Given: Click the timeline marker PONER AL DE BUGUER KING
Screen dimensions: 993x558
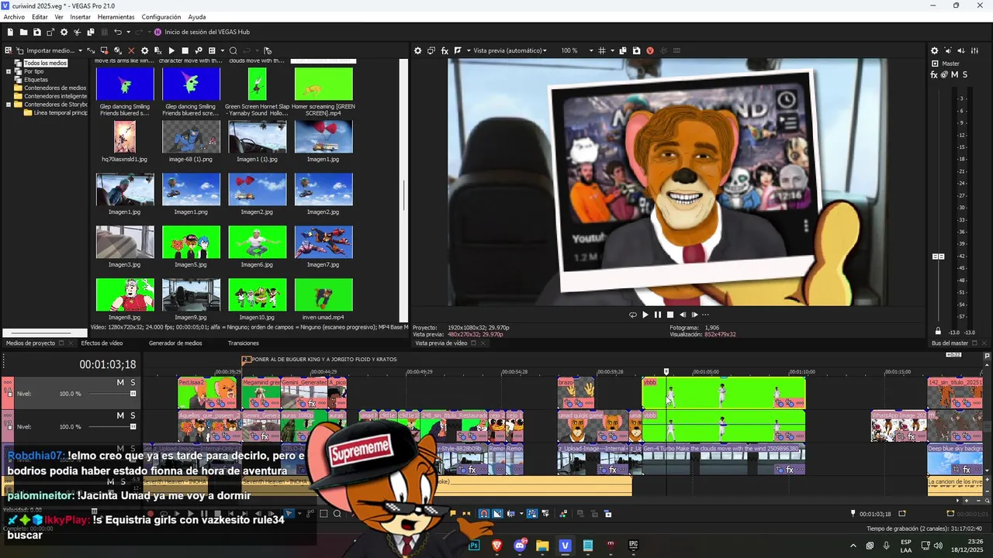Looking at the screenshot, I should pyautogui.click(x=319, y=360).
